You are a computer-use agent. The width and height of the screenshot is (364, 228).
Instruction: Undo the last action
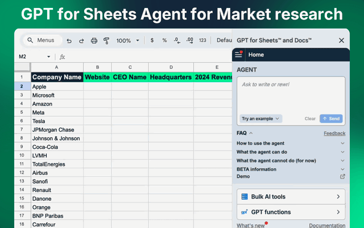pos(69,40)
